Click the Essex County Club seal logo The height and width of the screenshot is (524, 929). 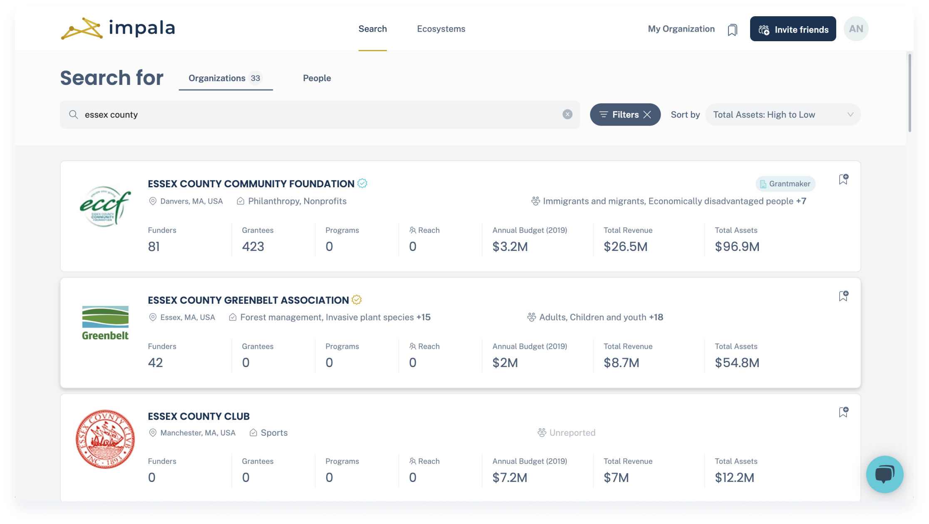click(x=105, y=439)
